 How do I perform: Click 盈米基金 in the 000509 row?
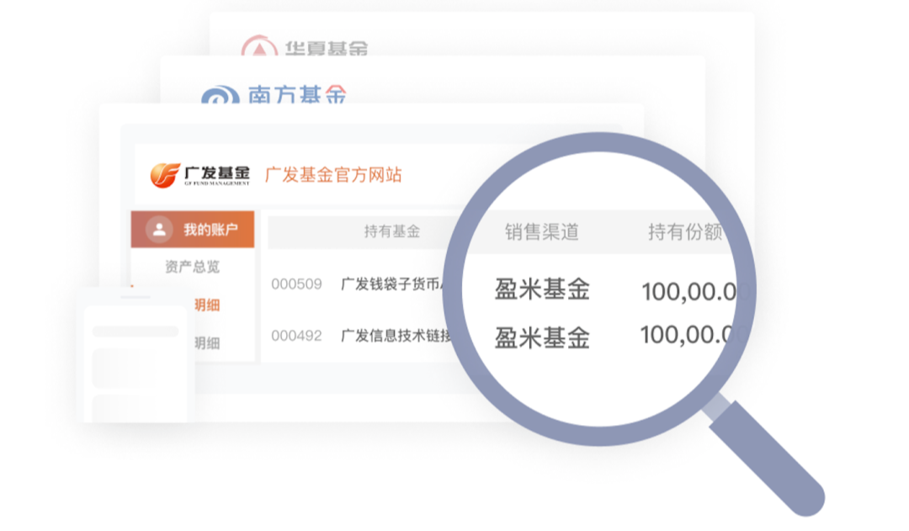point(542,289)
